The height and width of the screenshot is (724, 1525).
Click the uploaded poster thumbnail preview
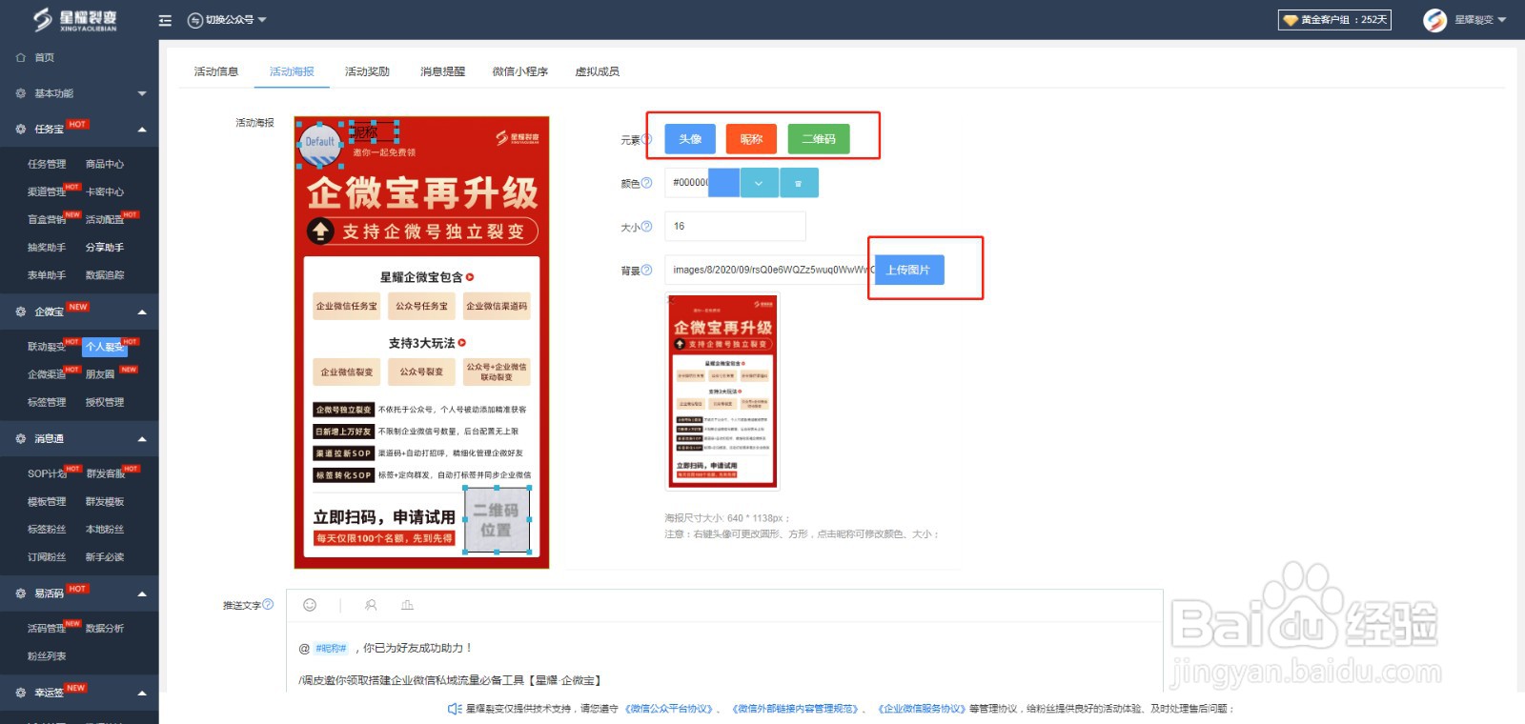tap(723, 391)
